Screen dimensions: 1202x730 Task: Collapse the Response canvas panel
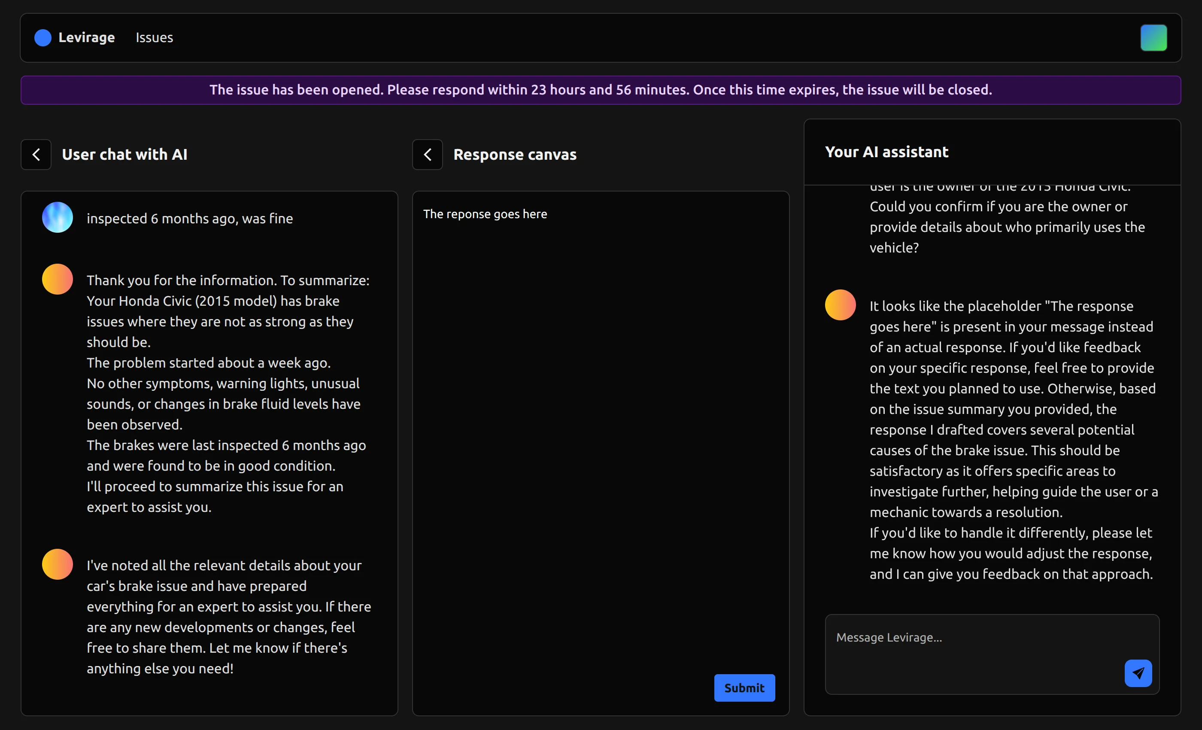tap(427, 155)
